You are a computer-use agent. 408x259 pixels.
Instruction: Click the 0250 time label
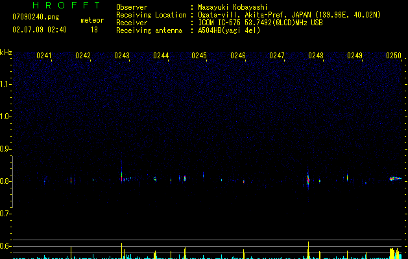[394, 56]
